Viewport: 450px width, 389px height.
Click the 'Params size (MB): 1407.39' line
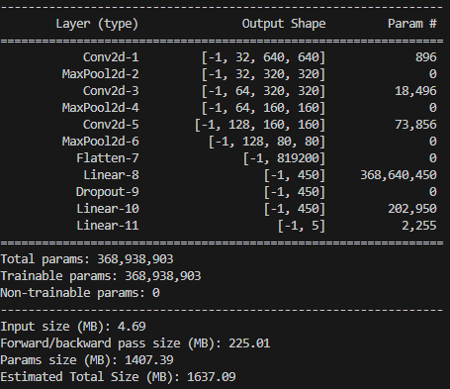click(x=87, y=360)
